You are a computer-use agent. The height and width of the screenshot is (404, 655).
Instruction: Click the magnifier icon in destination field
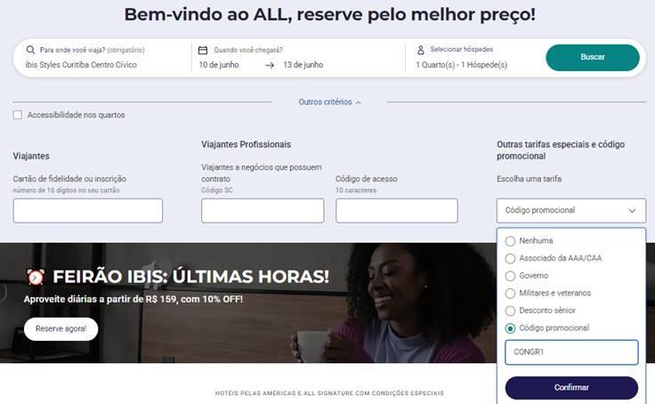point(30,50)
